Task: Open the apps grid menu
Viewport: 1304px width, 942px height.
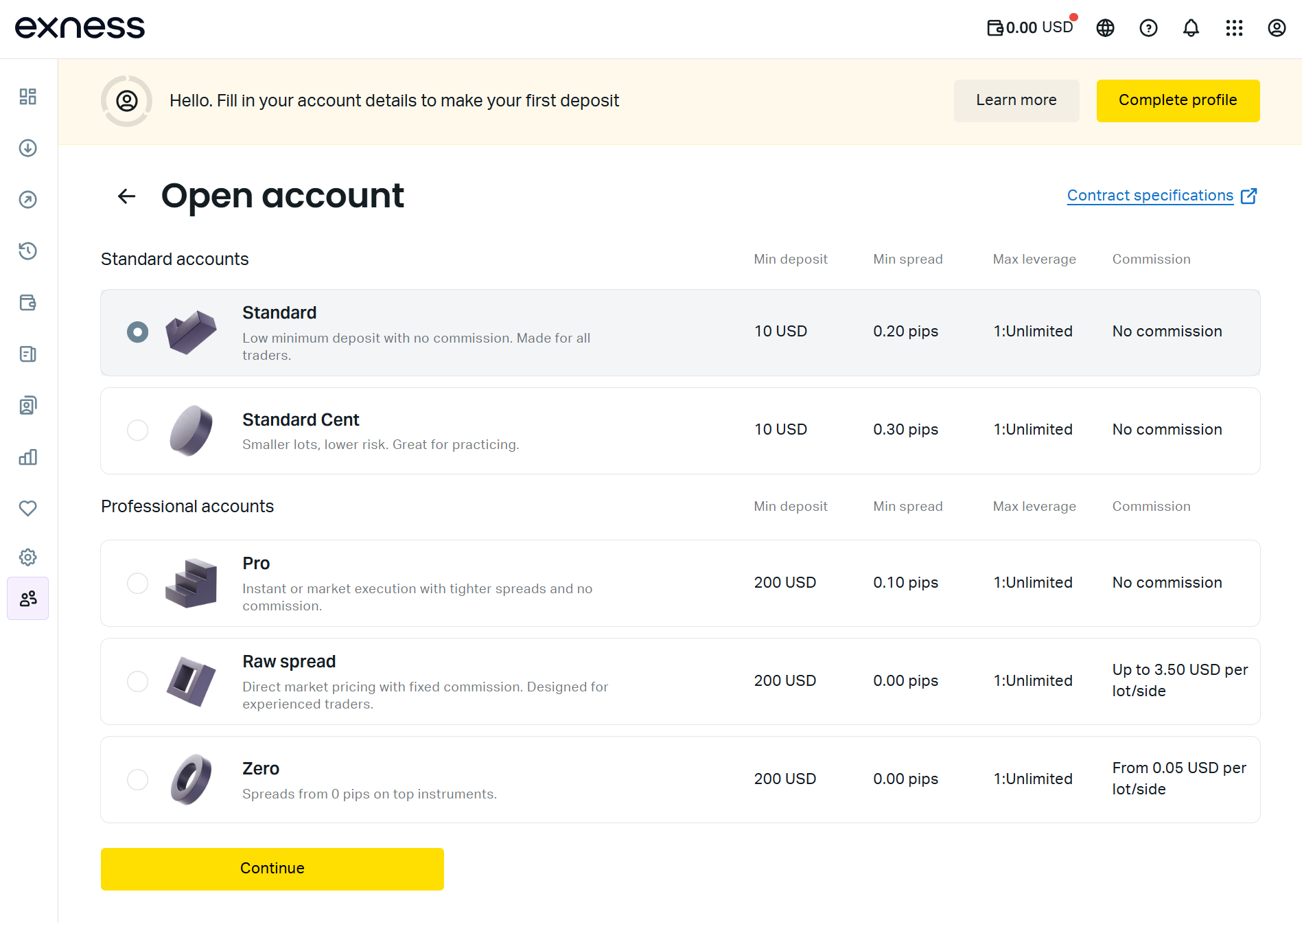Action: (1234, 28)
